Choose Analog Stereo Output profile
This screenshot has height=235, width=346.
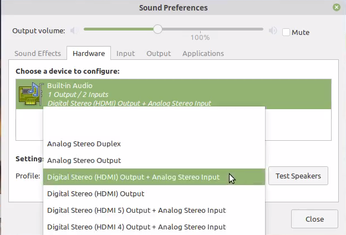pyautogui.click(x=84, y=160)
